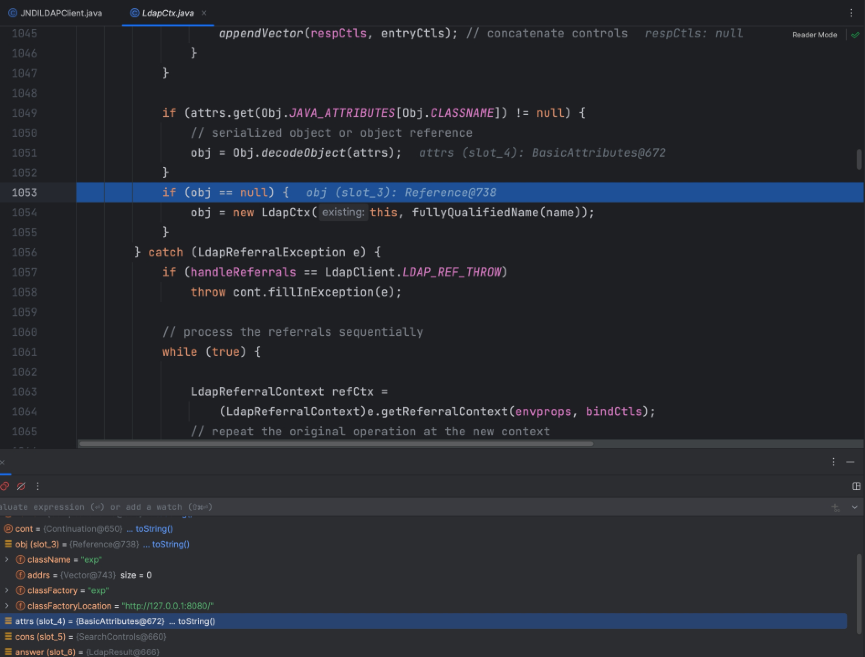
Task: Close the LdapCtx.java tab
Action: pos(204,13)
